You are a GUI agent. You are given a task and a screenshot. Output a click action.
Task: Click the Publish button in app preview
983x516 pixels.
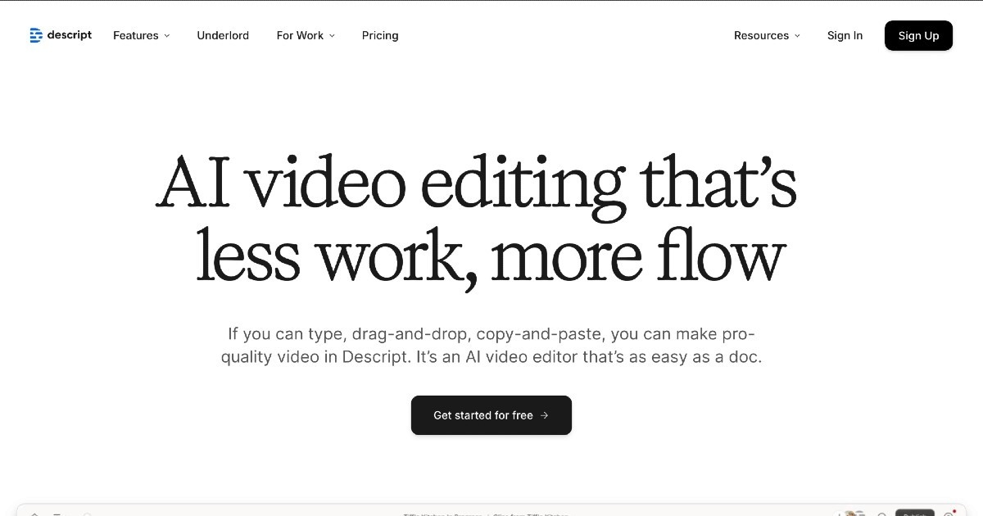pos(913,513)
